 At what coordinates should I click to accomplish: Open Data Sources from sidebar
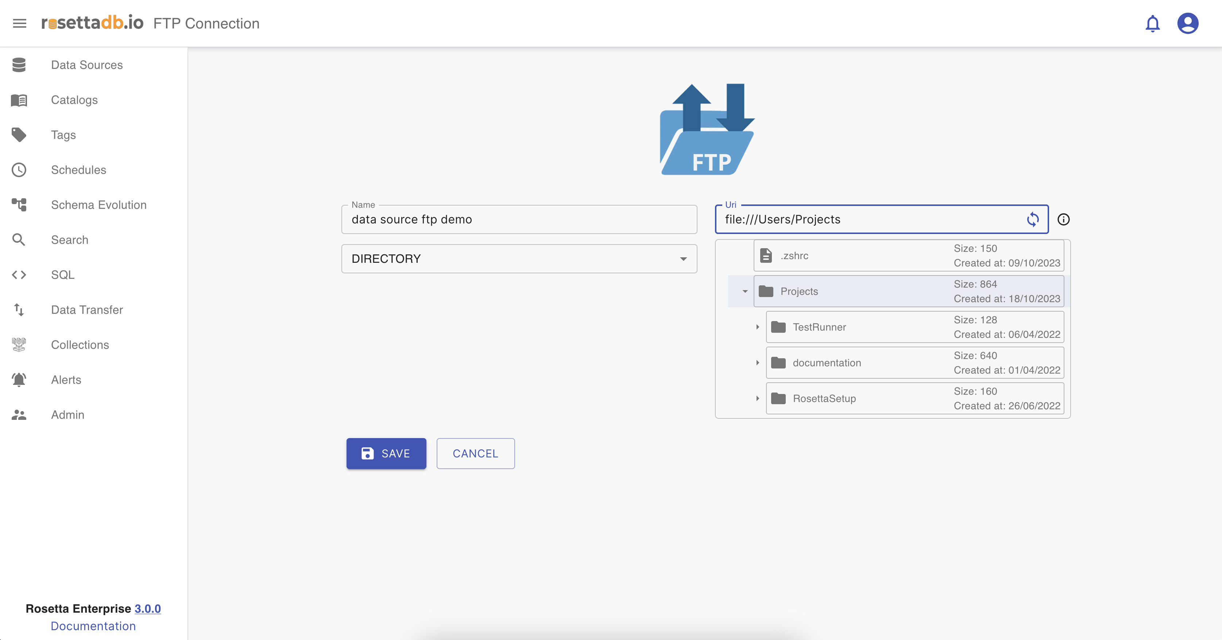pyautogui.click(x=87, y=65)
